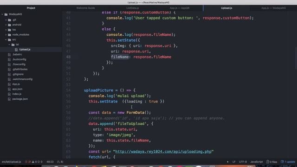
Task: Click the Upload.js file icon in tree
Action: pos(16,50)
